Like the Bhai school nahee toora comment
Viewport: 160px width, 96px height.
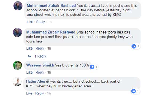click(x=29, y=48)
